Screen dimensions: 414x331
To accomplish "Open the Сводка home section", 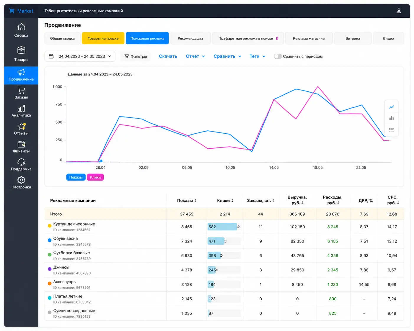I will point(21,30).
